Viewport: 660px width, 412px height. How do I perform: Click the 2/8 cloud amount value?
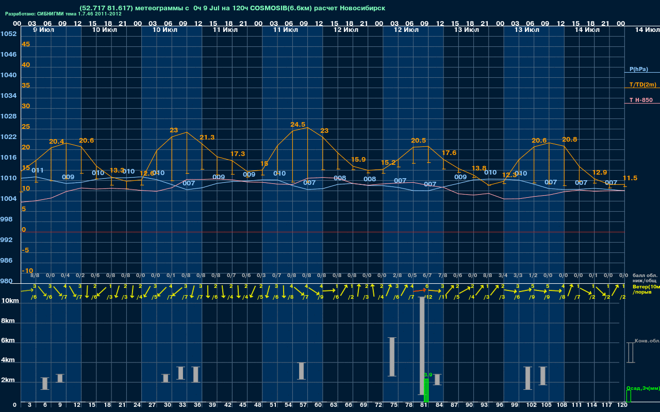click(x=397, y=276)
